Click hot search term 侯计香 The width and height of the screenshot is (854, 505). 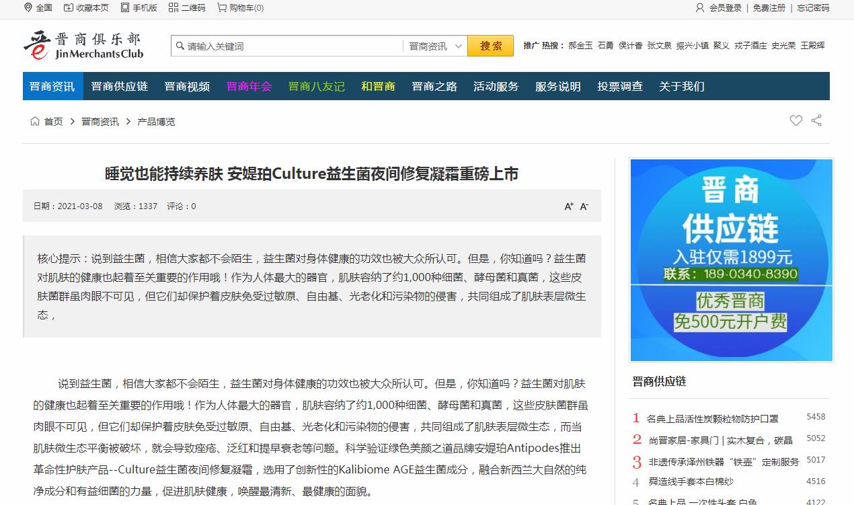631,46
